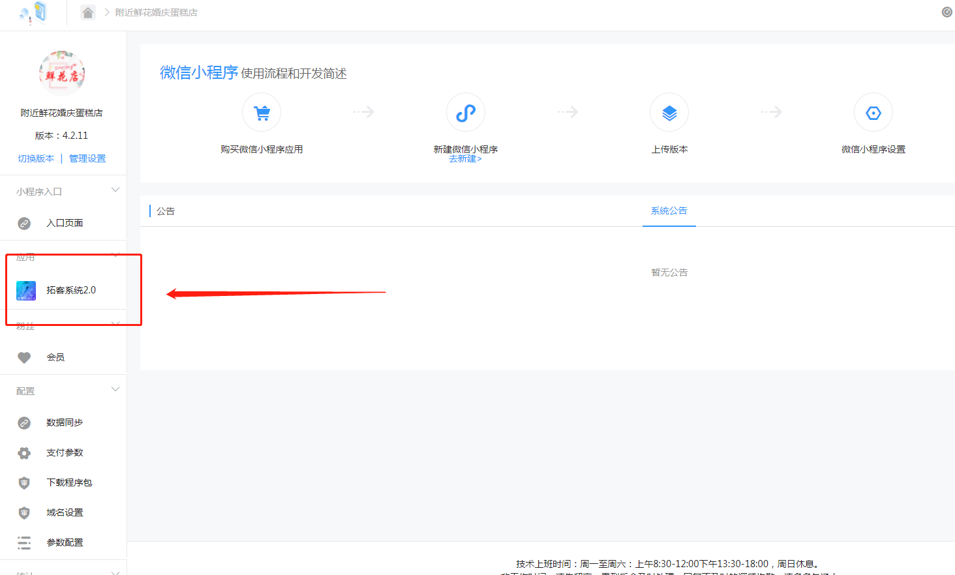Screen dimensions: 955x575
Task: Click the 公告 panel title
Action: coord(166,211)
